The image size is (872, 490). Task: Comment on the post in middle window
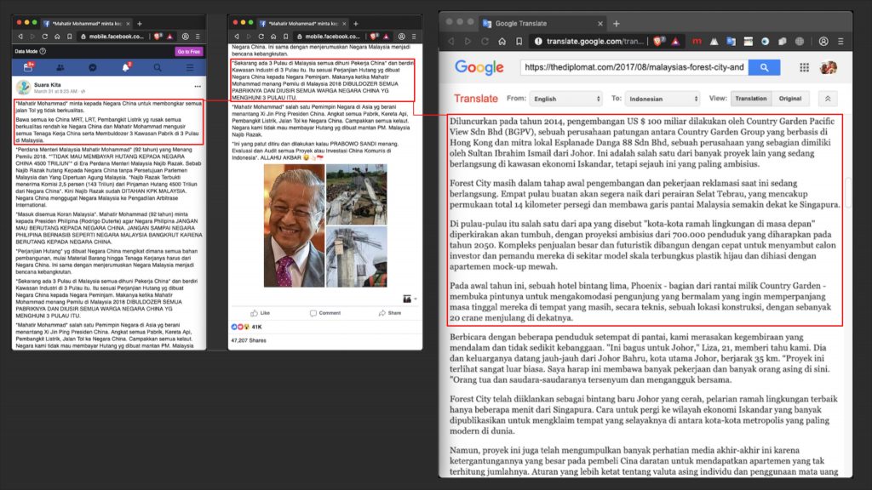pyautogui.click(x=324, y=313)
